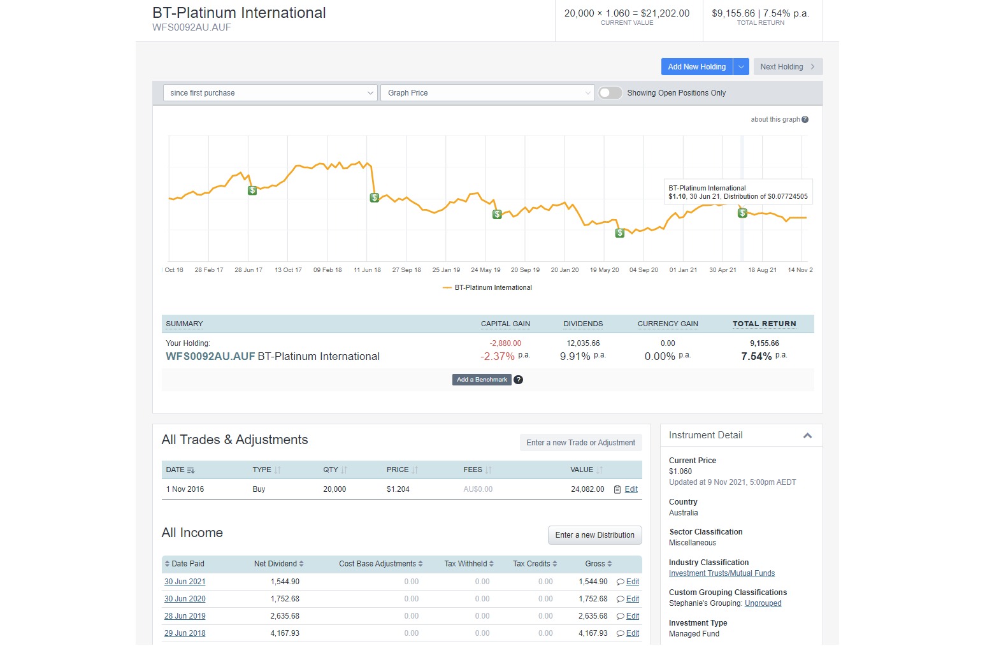
Task: Click the 12,035.66 dividends value
Action: [x=583, y=343]
